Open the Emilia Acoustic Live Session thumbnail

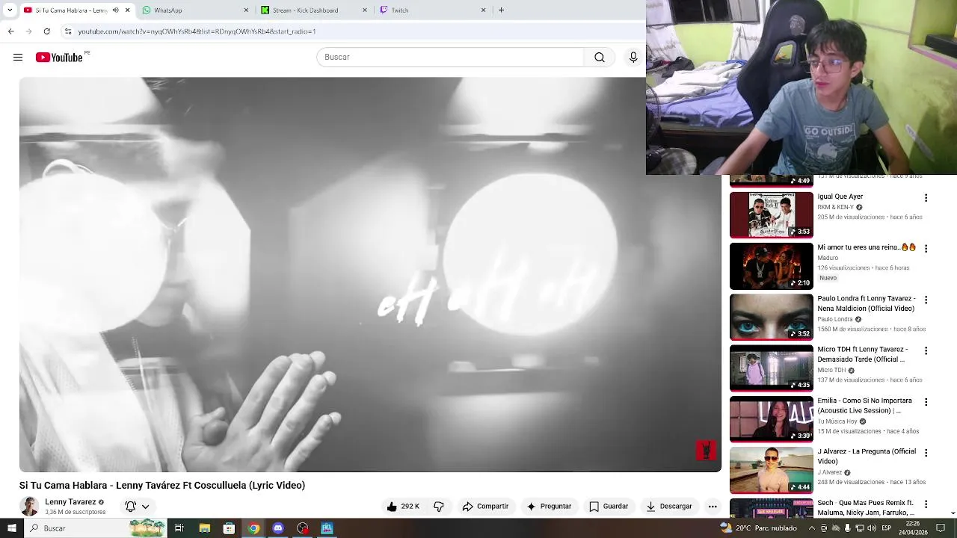click(771, 419)
